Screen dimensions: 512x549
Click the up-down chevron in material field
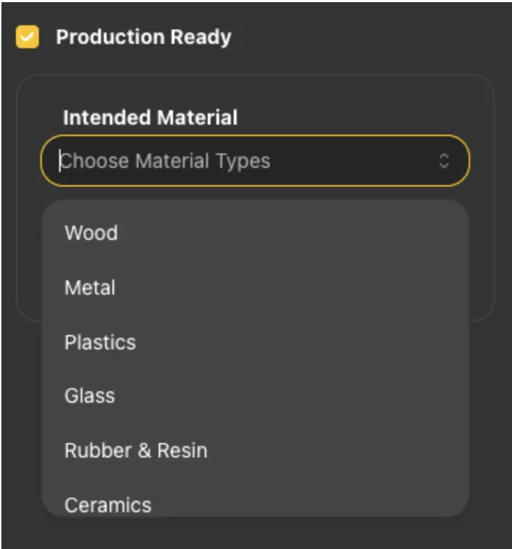coord(444,161)
